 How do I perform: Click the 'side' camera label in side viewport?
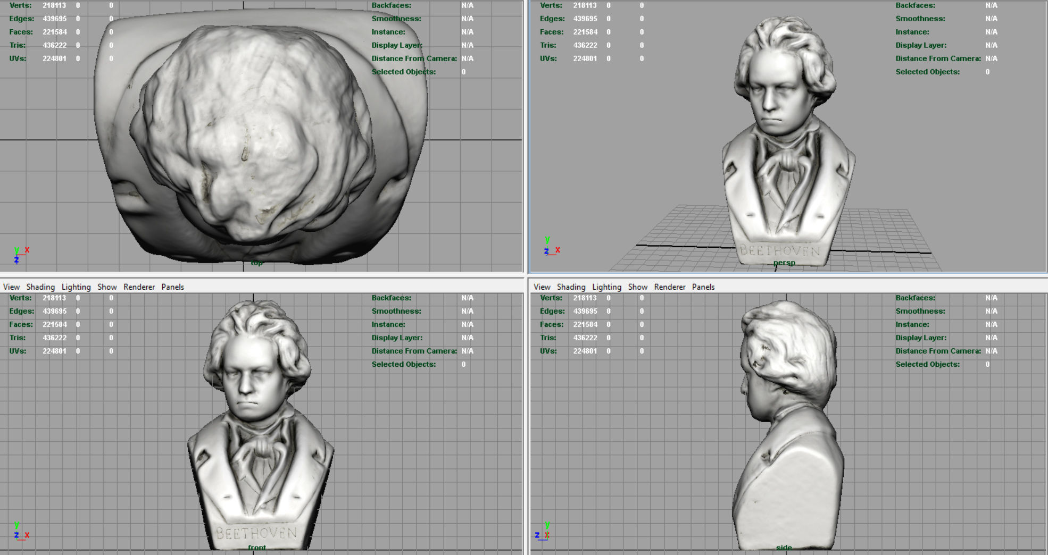click(784, 548)
